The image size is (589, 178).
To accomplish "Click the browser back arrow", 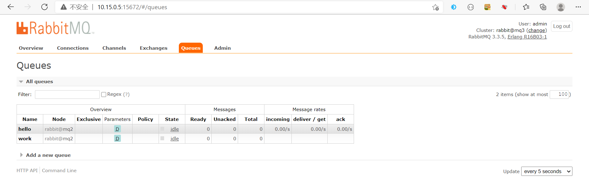I will point(11,7).
